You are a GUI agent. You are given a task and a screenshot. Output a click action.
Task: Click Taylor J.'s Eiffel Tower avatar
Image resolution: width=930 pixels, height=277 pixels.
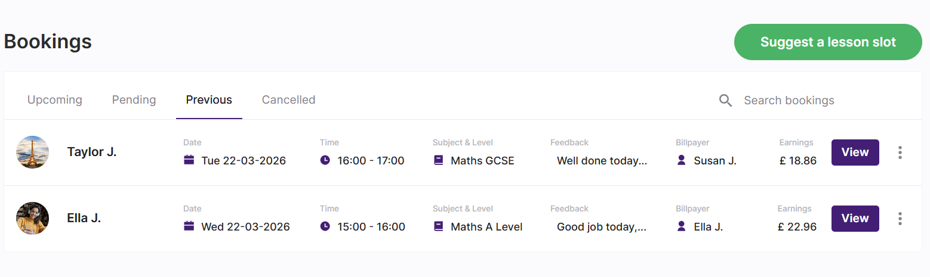(x=32, y=152)
